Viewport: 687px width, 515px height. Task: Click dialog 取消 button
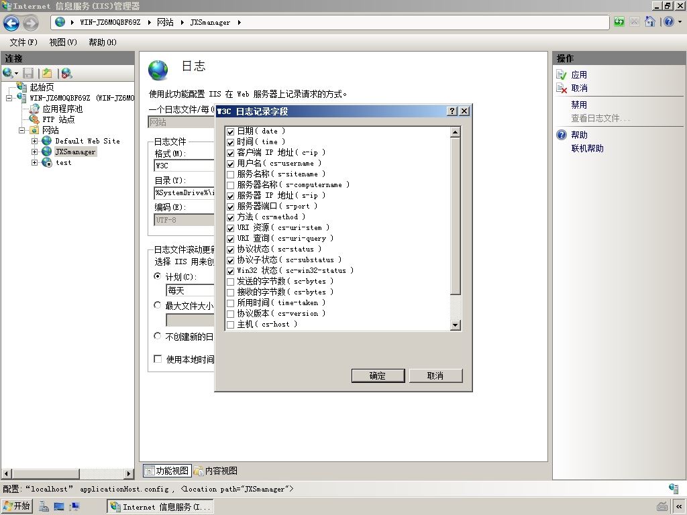[x=435, y=376]
